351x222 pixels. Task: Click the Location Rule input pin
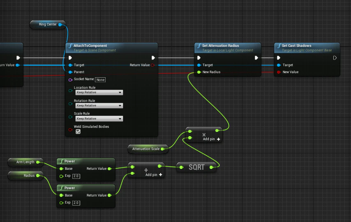coord(70,91)
